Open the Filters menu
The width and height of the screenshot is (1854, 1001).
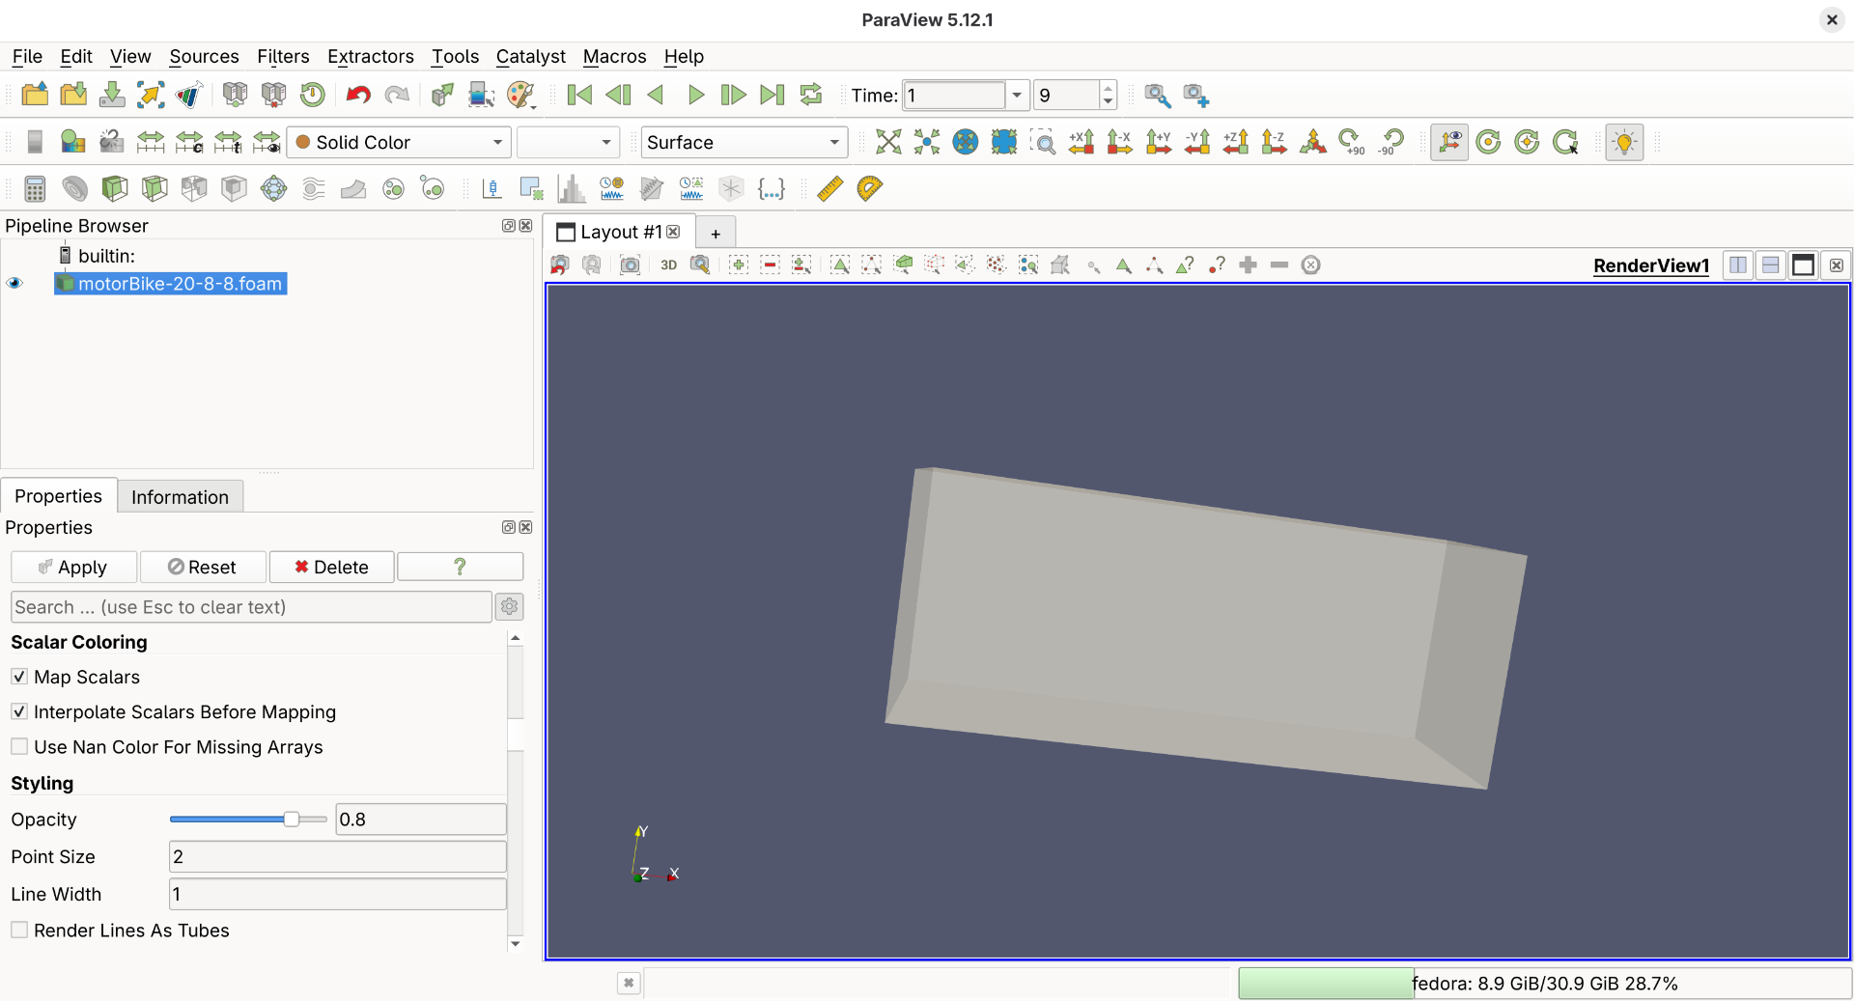click(x=283, y=56)
